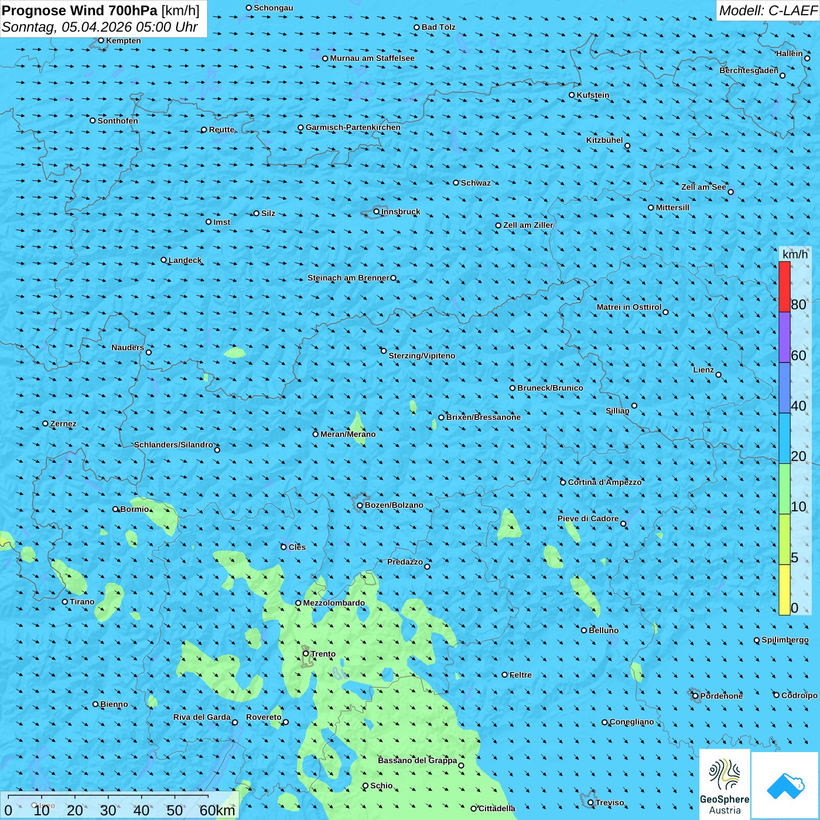Click the 'Steinach am Brenner' label
The width and height of the screenshot is (820, 820).
(348, 278)
